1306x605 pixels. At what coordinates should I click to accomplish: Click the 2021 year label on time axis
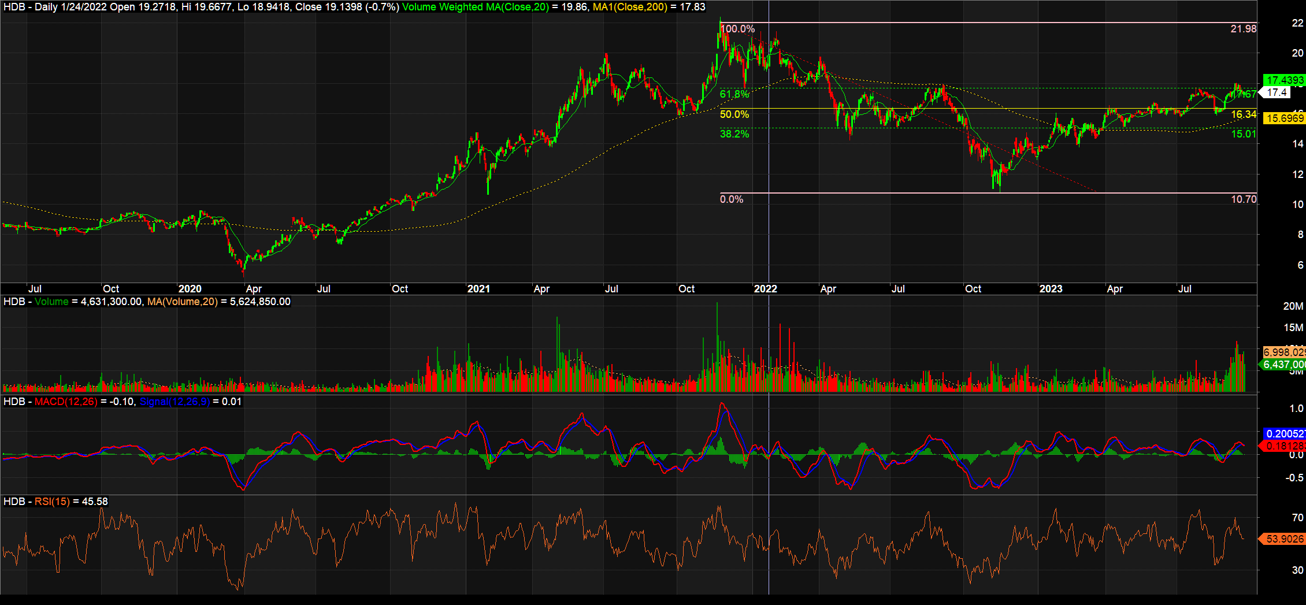pos(478,289)
